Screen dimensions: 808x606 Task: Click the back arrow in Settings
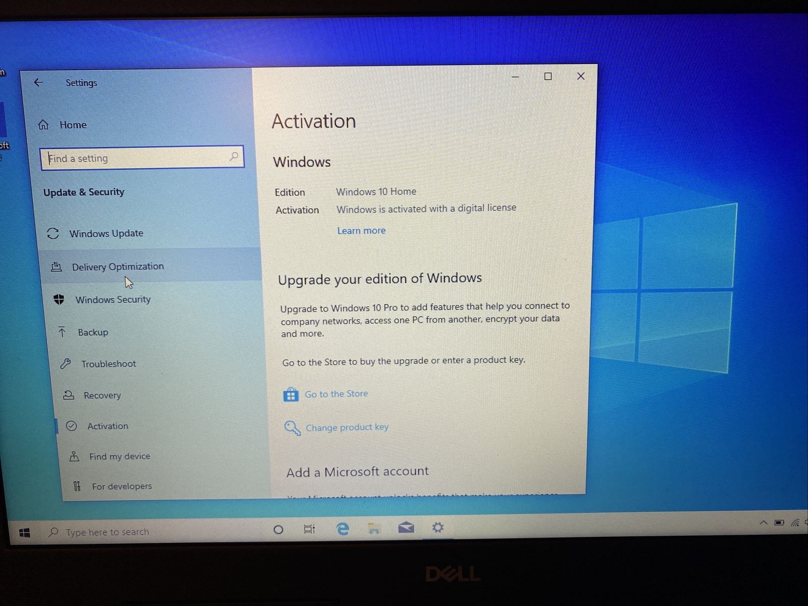[x=38, y=82]
